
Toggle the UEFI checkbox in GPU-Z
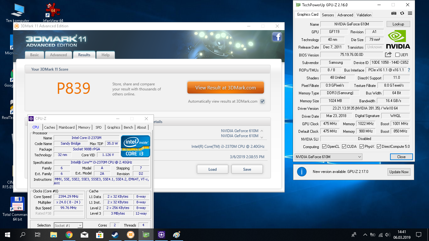coord(397,55)
